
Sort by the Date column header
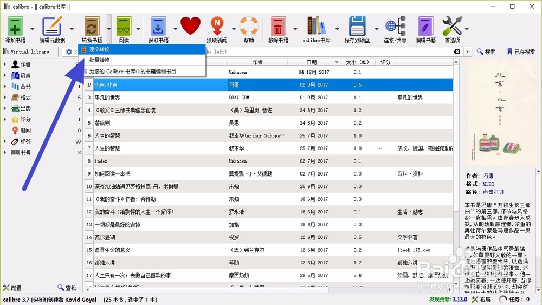coord(314,62)
